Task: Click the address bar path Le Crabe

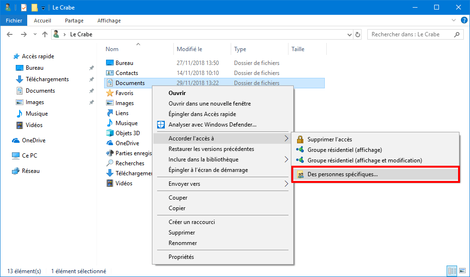Action: point(81,34)
